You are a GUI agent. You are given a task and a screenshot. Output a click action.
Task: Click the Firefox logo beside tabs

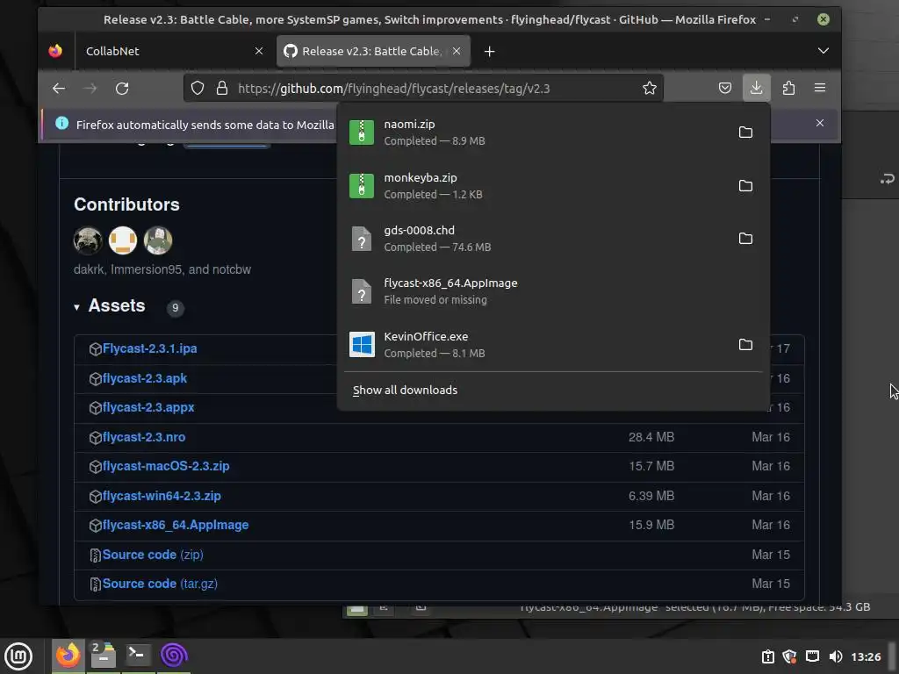55,51
